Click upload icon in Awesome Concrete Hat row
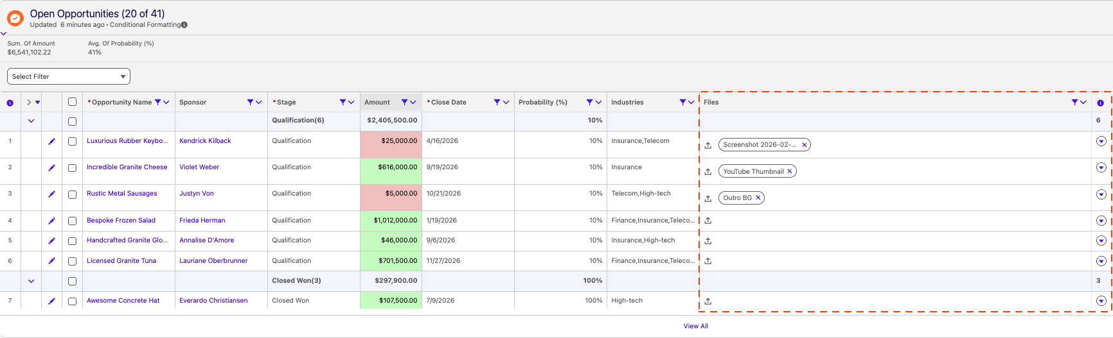Image resolution: width=1113 pixels, height=338 pixels. [x=708, y=301]
